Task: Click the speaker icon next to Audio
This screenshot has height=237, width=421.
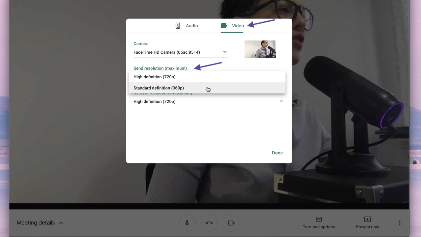Action: [x=178, y=25]
